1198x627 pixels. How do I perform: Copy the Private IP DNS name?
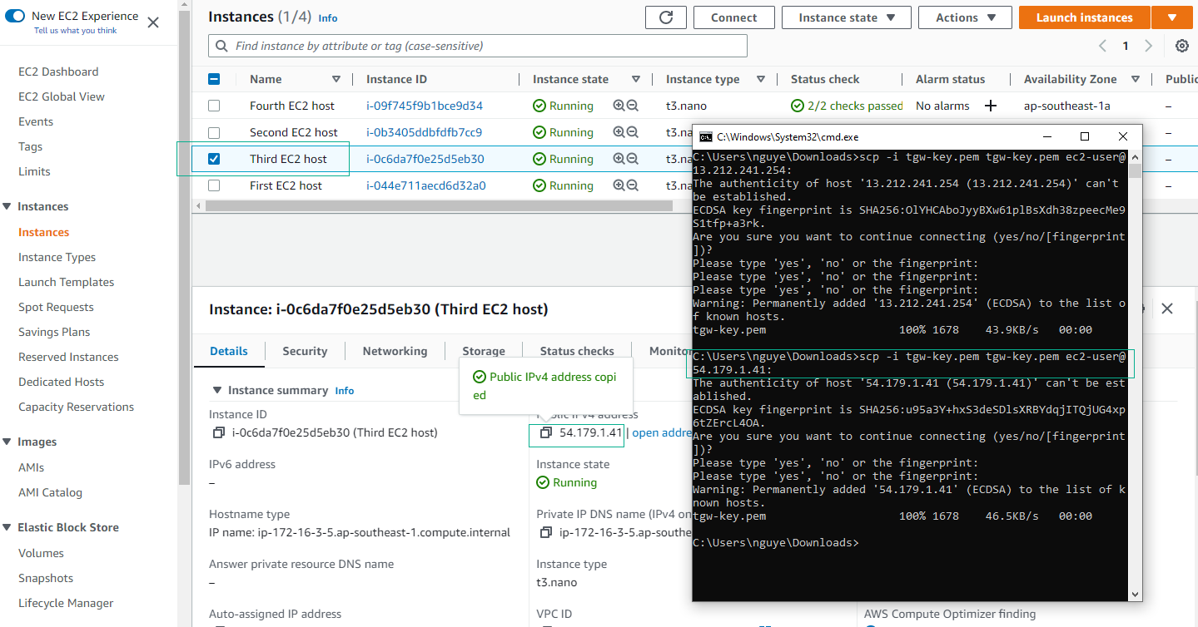click(546, 532)
